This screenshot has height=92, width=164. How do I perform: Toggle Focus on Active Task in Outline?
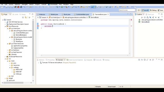point(142,17)
